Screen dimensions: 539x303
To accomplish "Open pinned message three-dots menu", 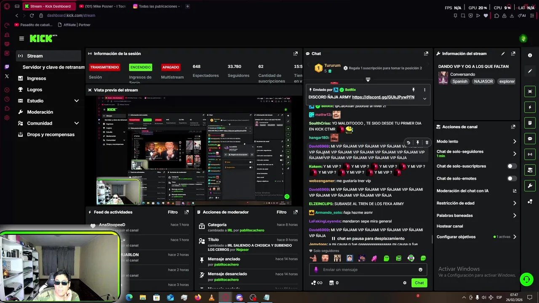I will click(x=424, y=90).
